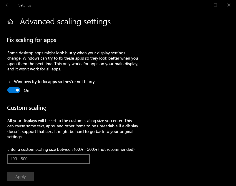
Task: Select the "Custom scaling" section heading
Action: point(27,108)
